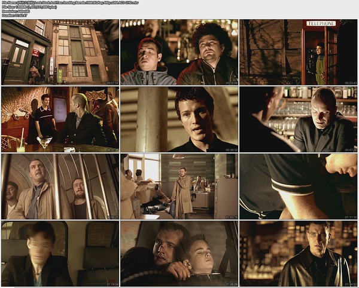Select the trench coat man office scene
The image size is (359, 288).
point(180,186)
